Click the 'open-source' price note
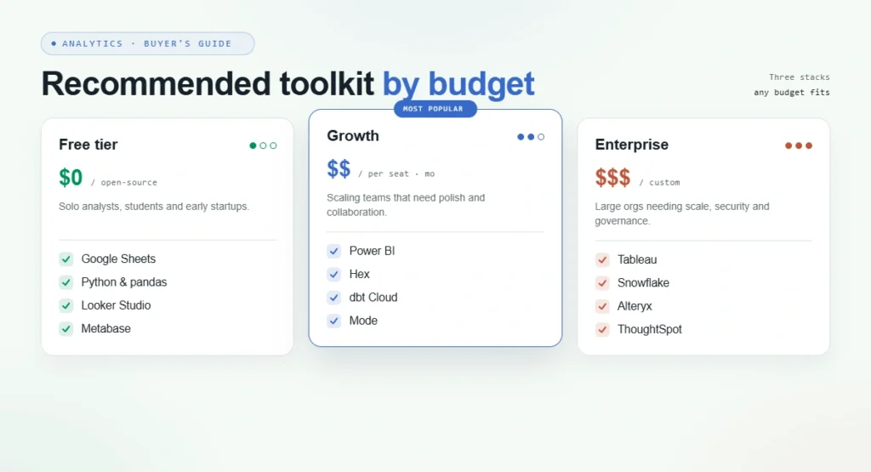871x472 pixels. tap(124, 182)
